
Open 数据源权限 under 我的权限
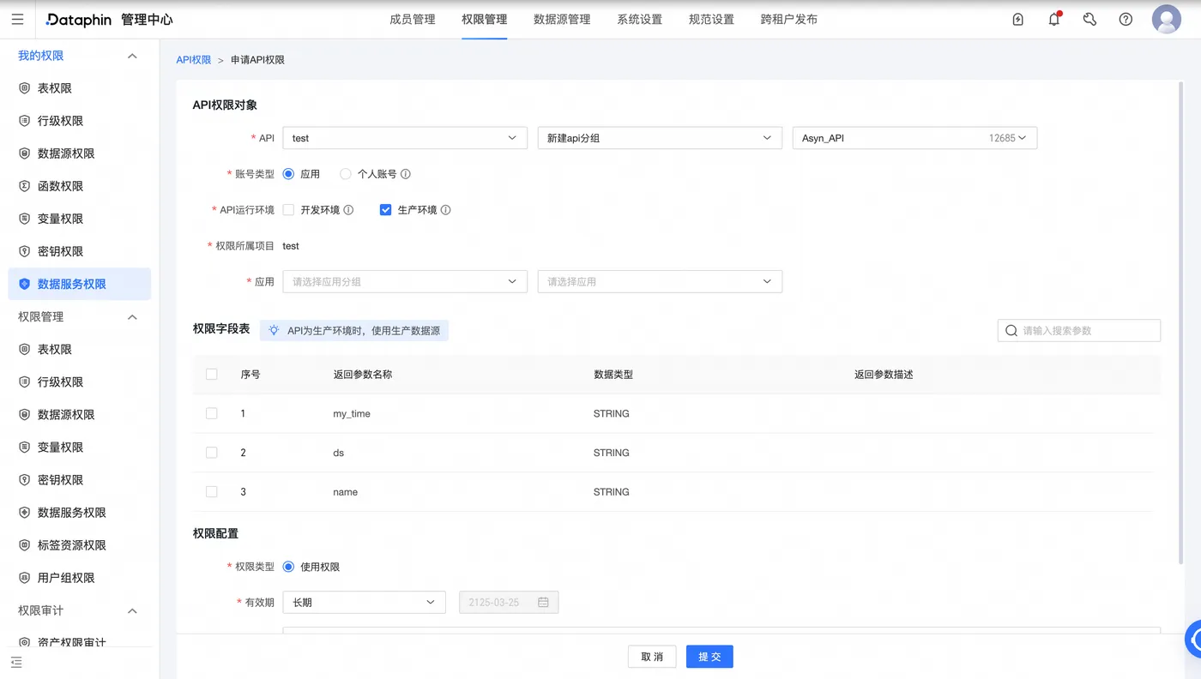click(79, 153)
